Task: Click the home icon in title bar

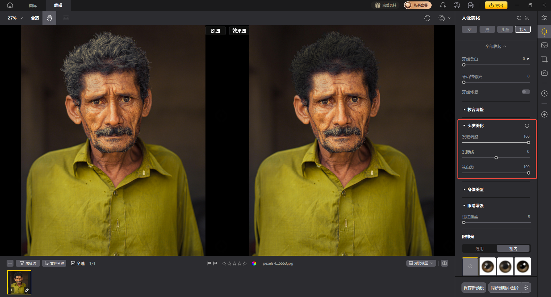Action: [10, 5]
